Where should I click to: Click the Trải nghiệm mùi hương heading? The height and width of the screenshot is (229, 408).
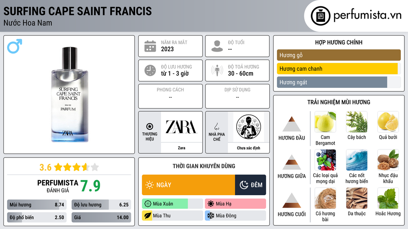pos(339,102)
